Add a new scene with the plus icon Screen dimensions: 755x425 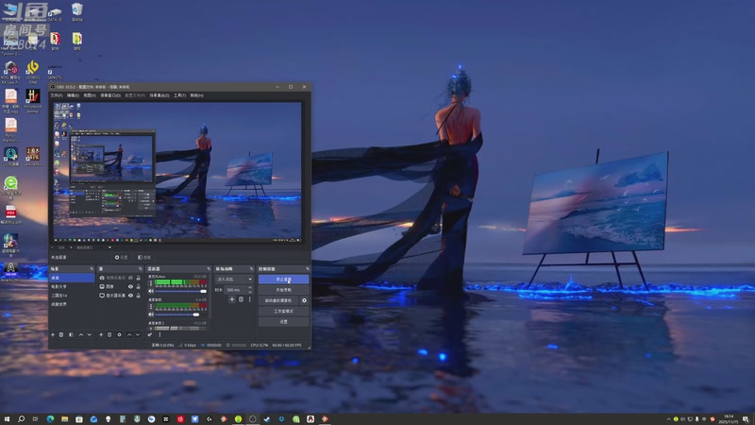53,334
